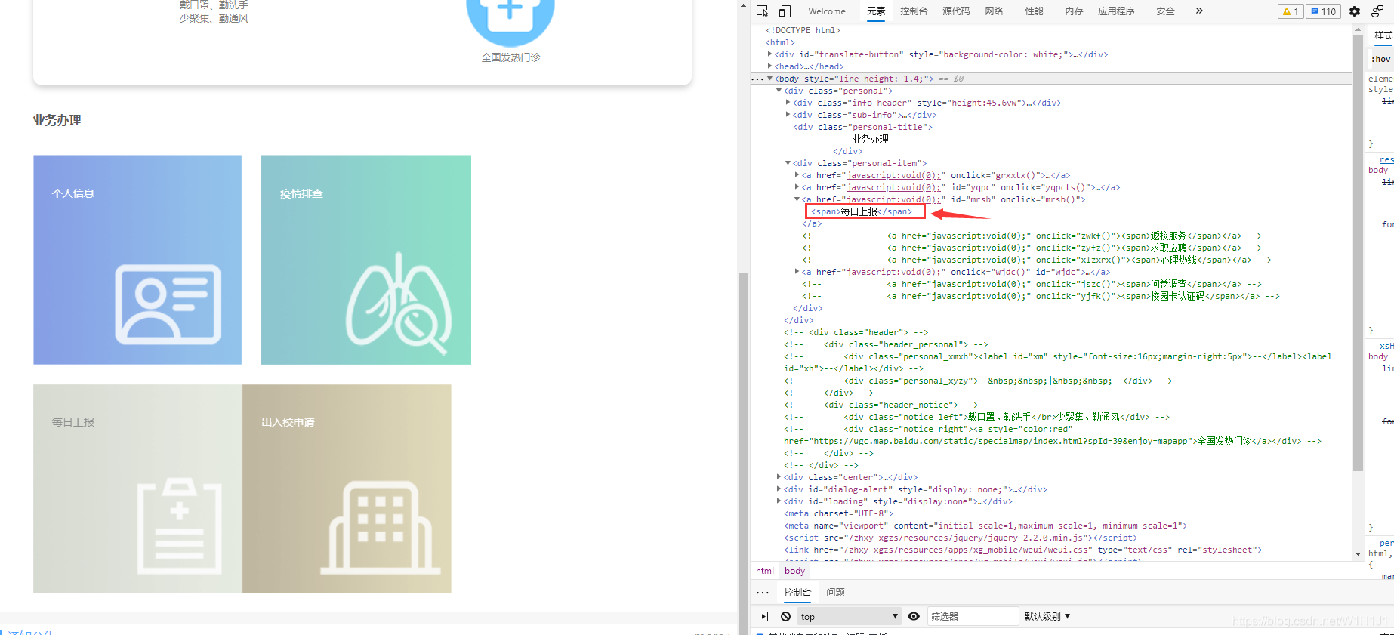This screenshot has width=1394, height=635.
Task: Open the top JavaScript context dropdown
Action: coord(850,616)
